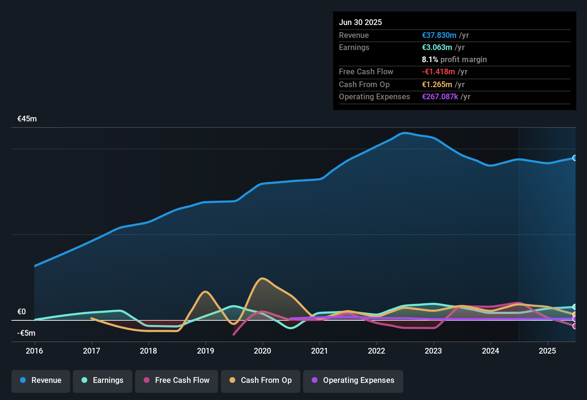Open details for the 8.1% profit margin row
Image resolution: width=587 pixels, height=400 pixels.
(454, 60)
